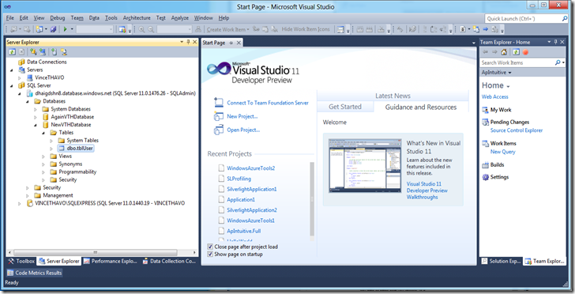Click Connect To Team Foundation Server link
575x294 pixels.
click(268, 103)
